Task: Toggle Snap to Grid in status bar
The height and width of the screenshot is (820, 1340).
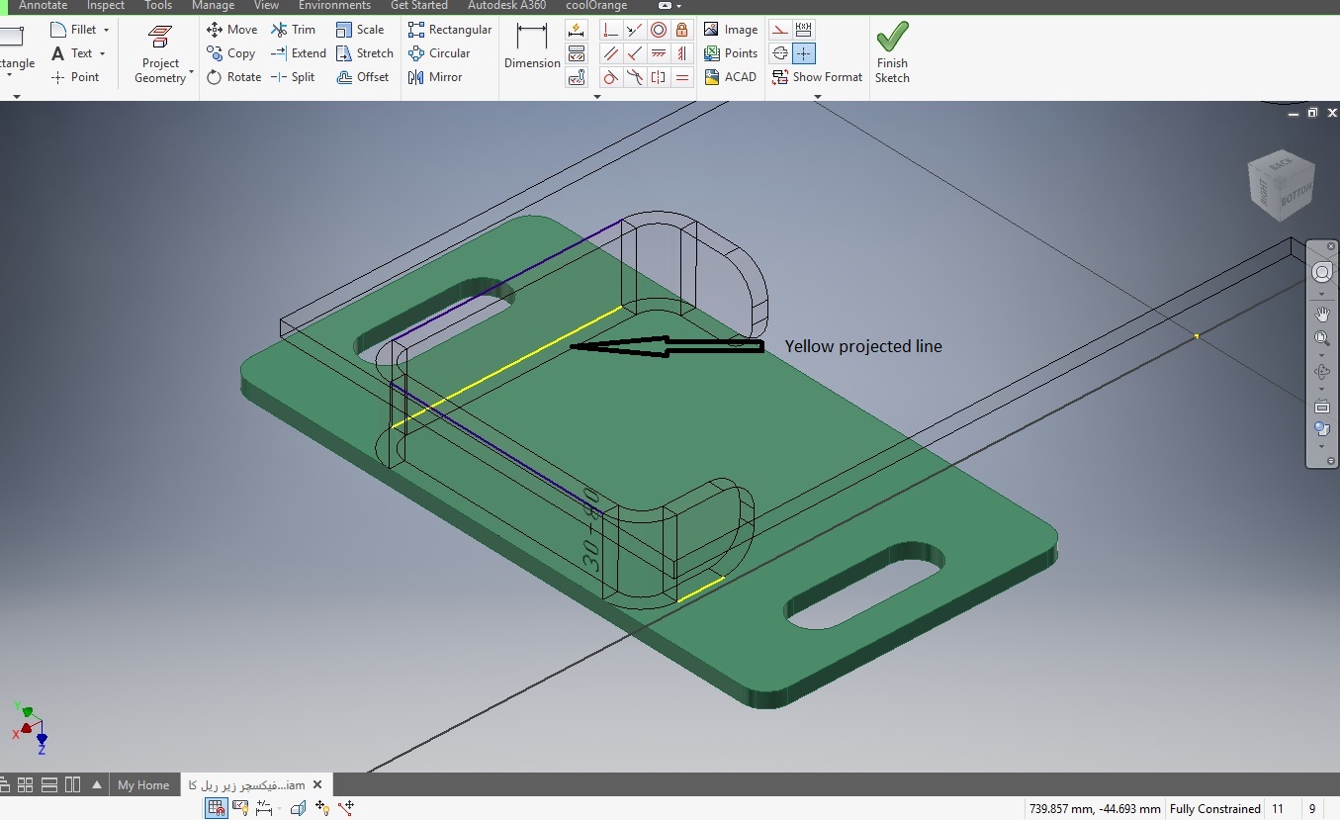Action: [217, 808]
